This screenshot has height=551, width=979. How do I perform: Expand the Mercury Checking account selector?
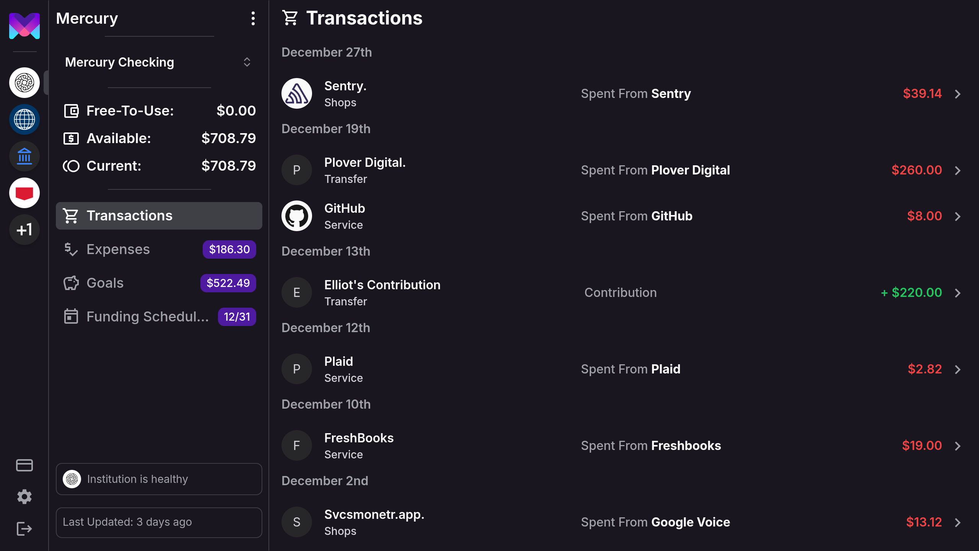(x=158, y=62)
